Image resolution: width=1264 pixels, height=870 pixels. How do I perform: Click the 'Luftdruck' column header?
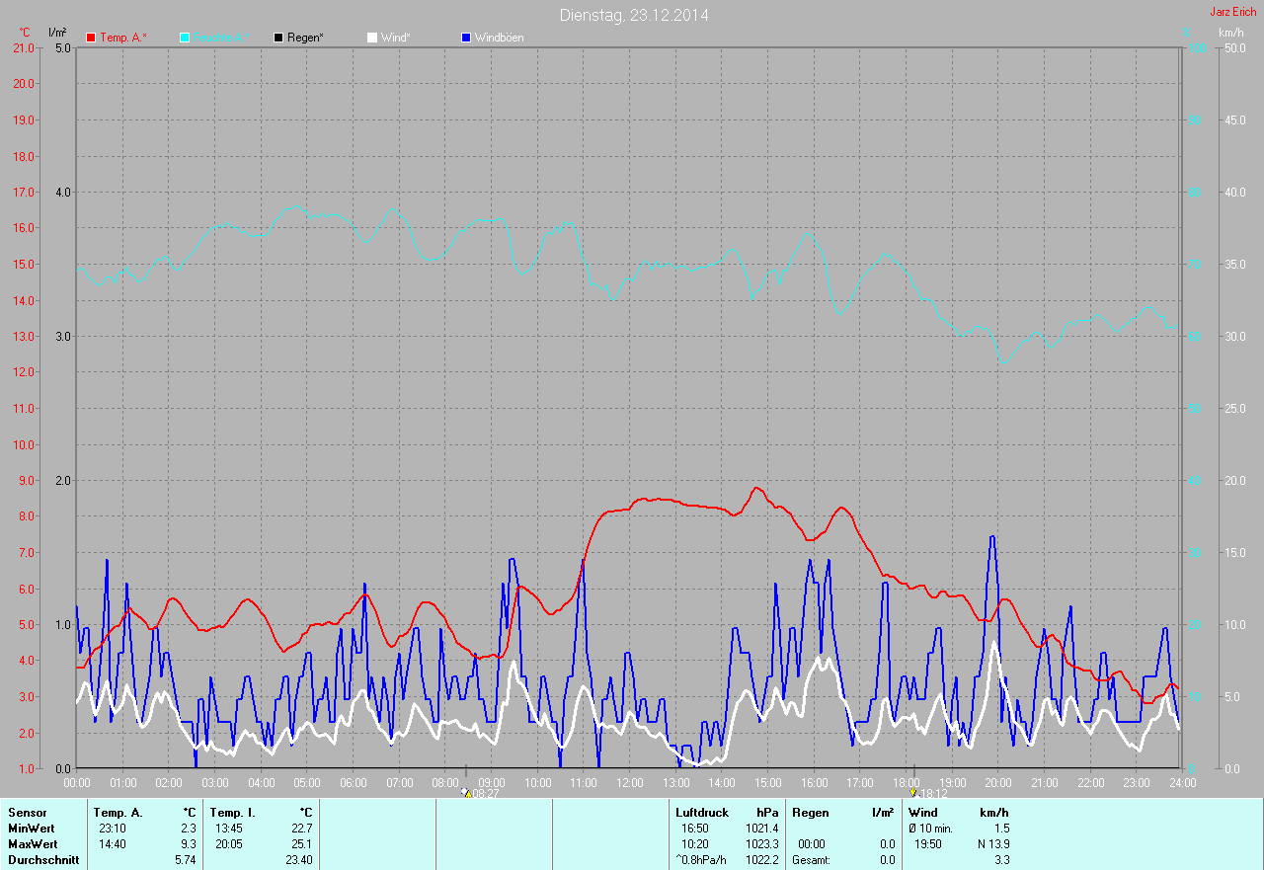pyautogui.click(x=702, y=812)
